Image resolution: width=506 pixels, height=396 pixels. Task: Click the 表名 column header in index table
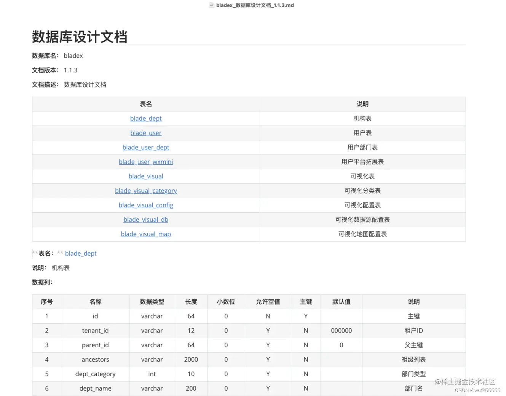click(146, 104)
